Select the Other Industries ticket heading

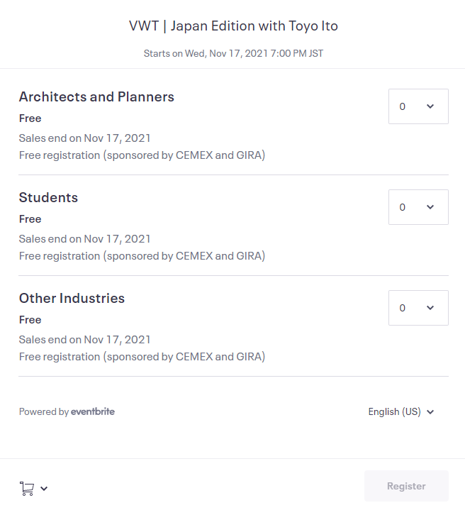72,298
